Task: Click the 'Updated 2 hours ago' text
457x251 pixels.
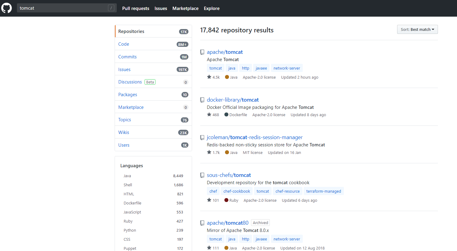Action: pyautogui.click(x=300, y=77)
